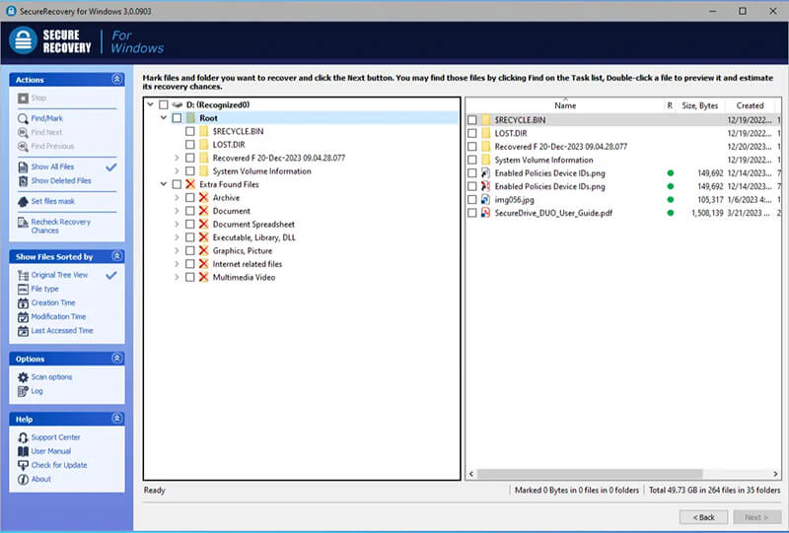
Task: Click the Set files mask icon
Action: tap(23, 202)
